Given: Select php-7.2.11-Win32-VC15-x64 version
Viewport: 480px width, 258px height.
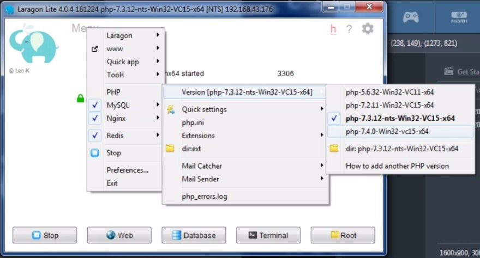Looking at the screenshot, I should point(400,105).
